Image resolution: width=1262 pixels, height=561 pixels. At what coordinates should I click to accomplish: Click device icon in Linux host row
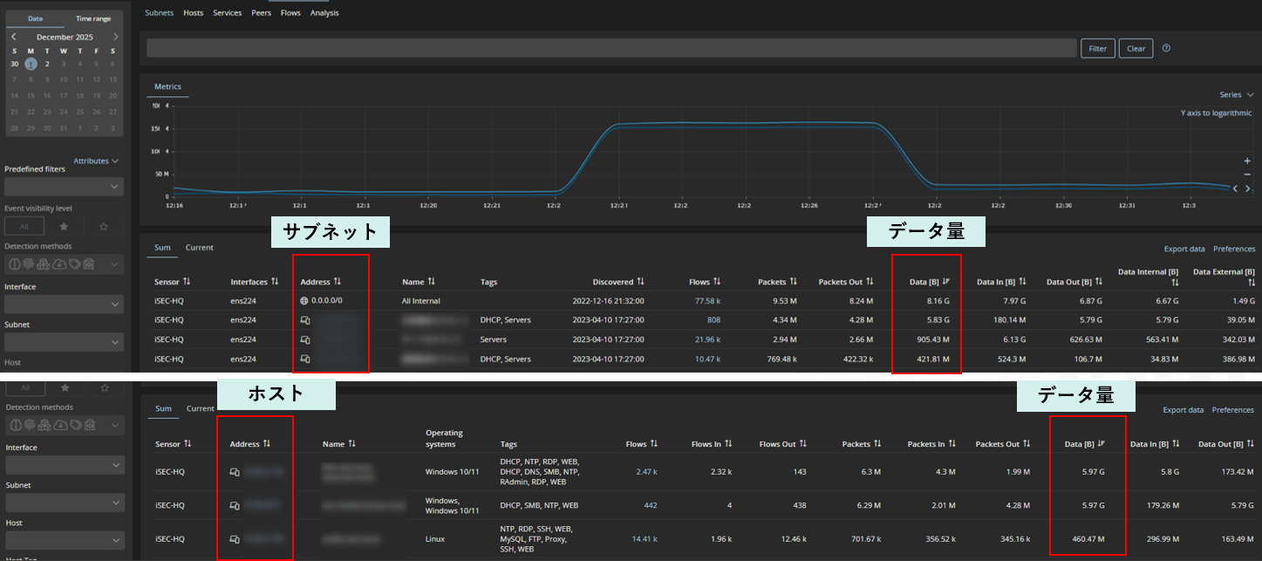[234, 539]
